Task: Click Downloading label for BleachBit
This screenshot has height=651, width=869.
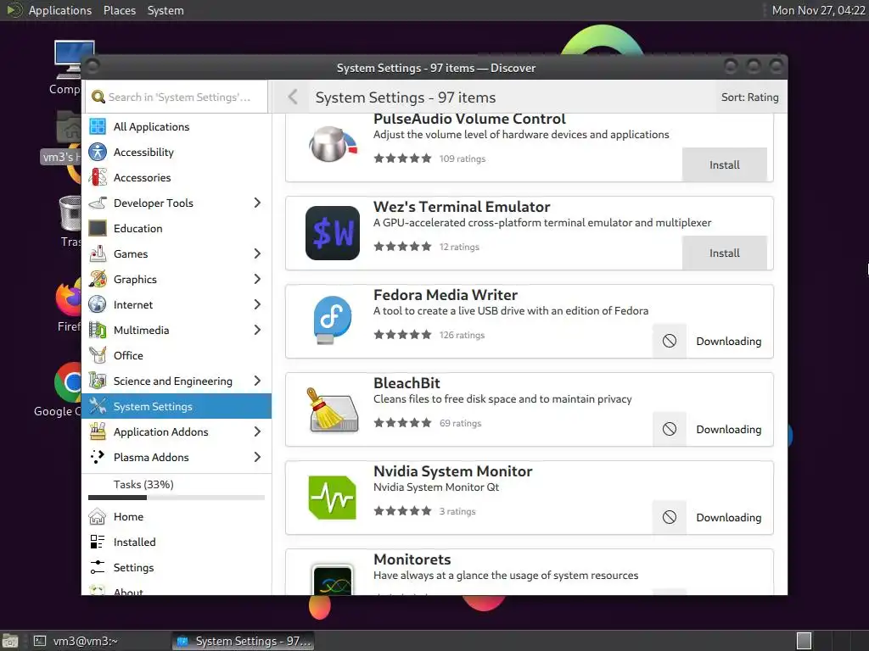Action: pyautogui.click(x=728, y=430)
